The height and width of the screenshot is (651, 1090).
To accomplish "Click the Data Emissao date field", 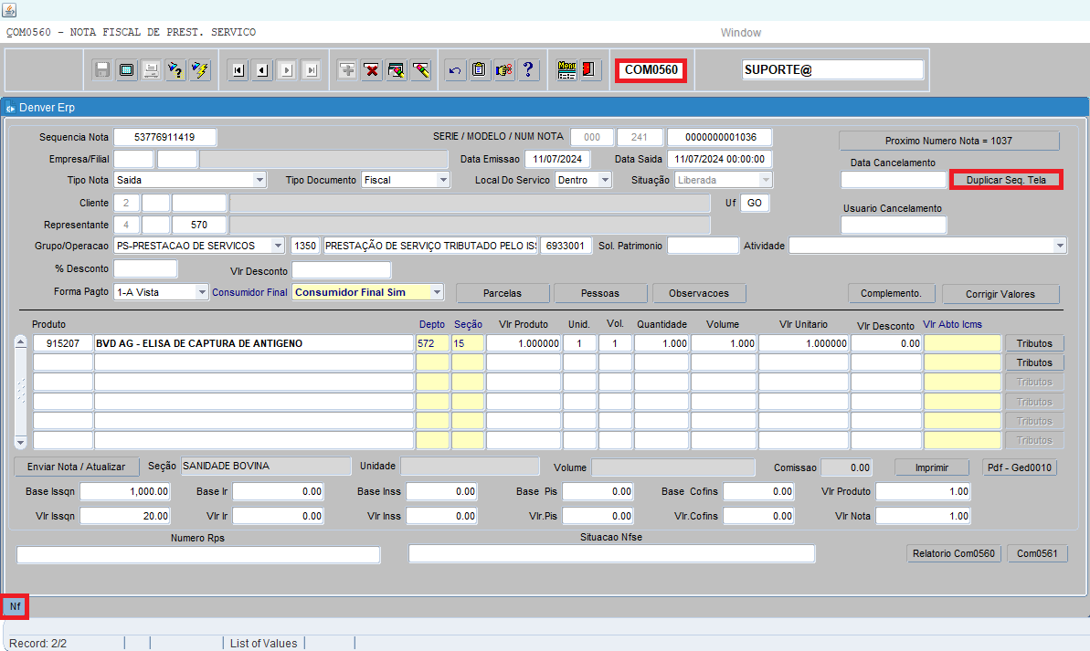I will (557, 159).
